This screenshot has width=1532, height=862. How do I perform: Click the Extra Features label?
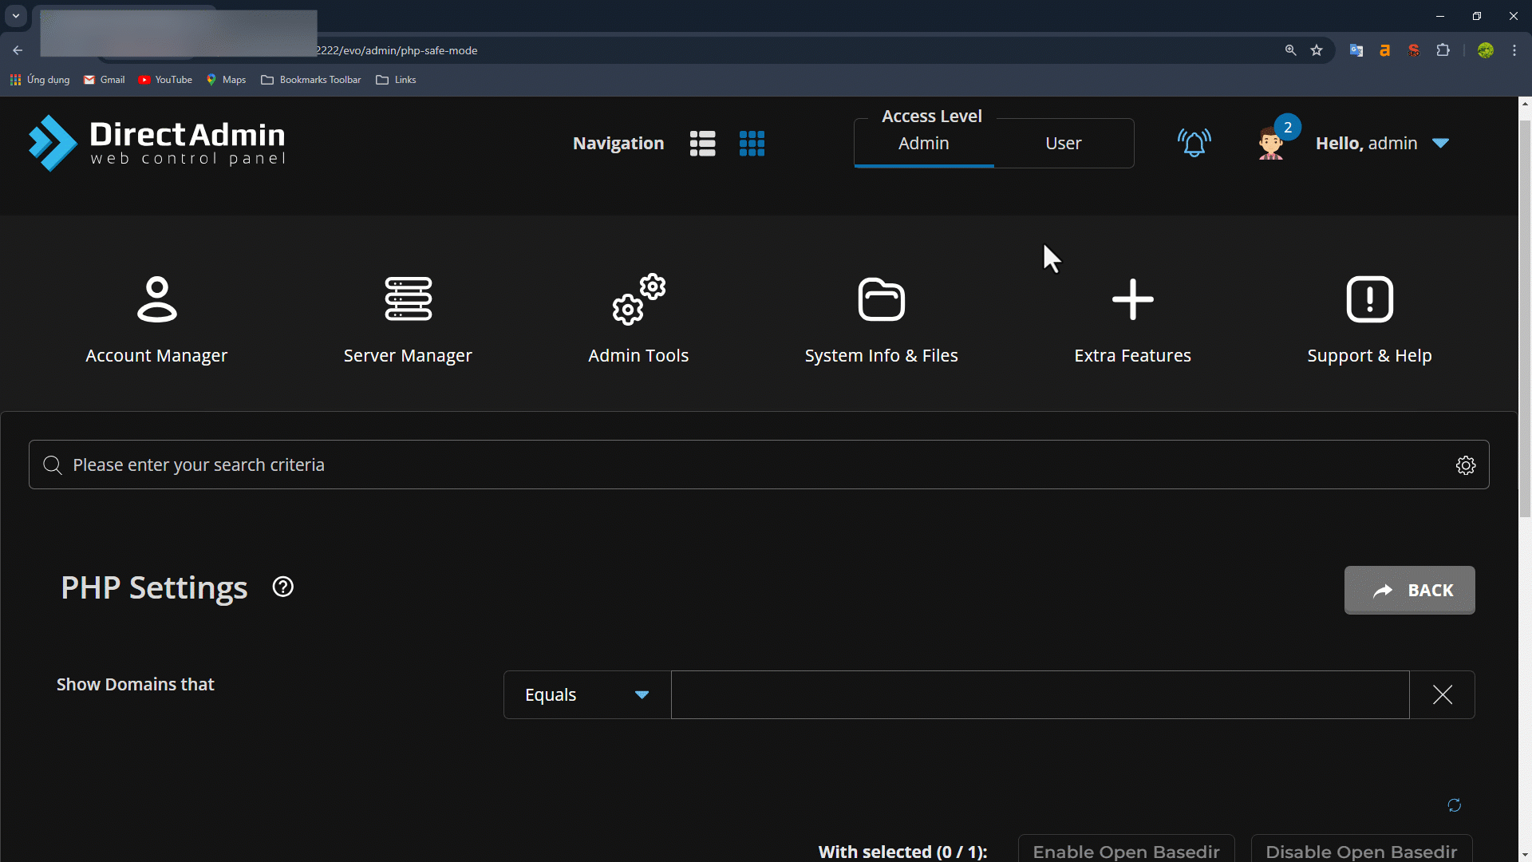[1132, 355]
